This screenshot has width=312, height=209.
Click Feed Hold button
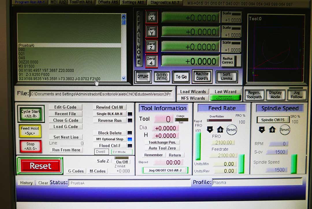coord(30,131)
